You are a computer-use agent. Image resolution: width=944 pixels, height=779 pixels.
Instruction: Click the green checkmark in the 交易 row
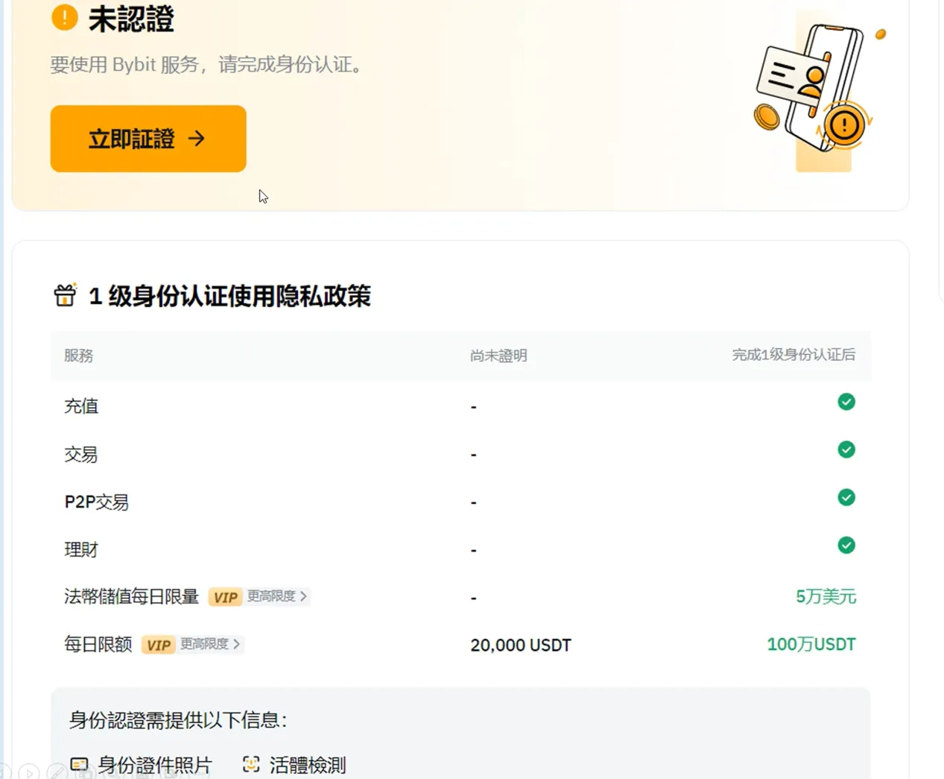(x=846, y=450)
